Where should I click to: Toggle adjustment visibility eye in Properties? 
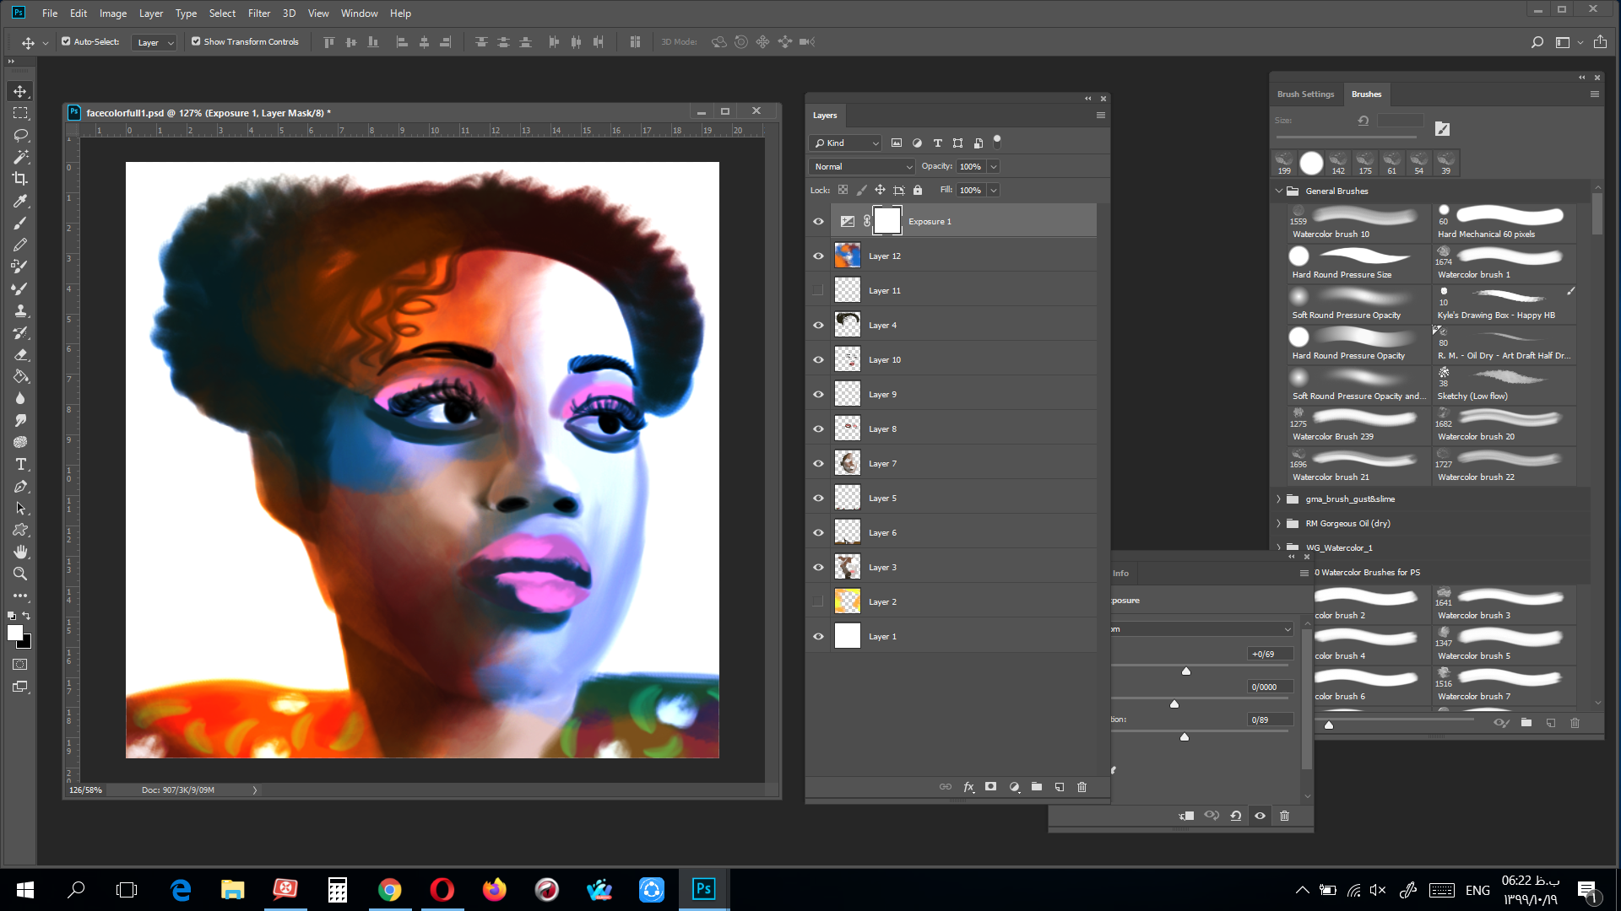pos(1260,816)
